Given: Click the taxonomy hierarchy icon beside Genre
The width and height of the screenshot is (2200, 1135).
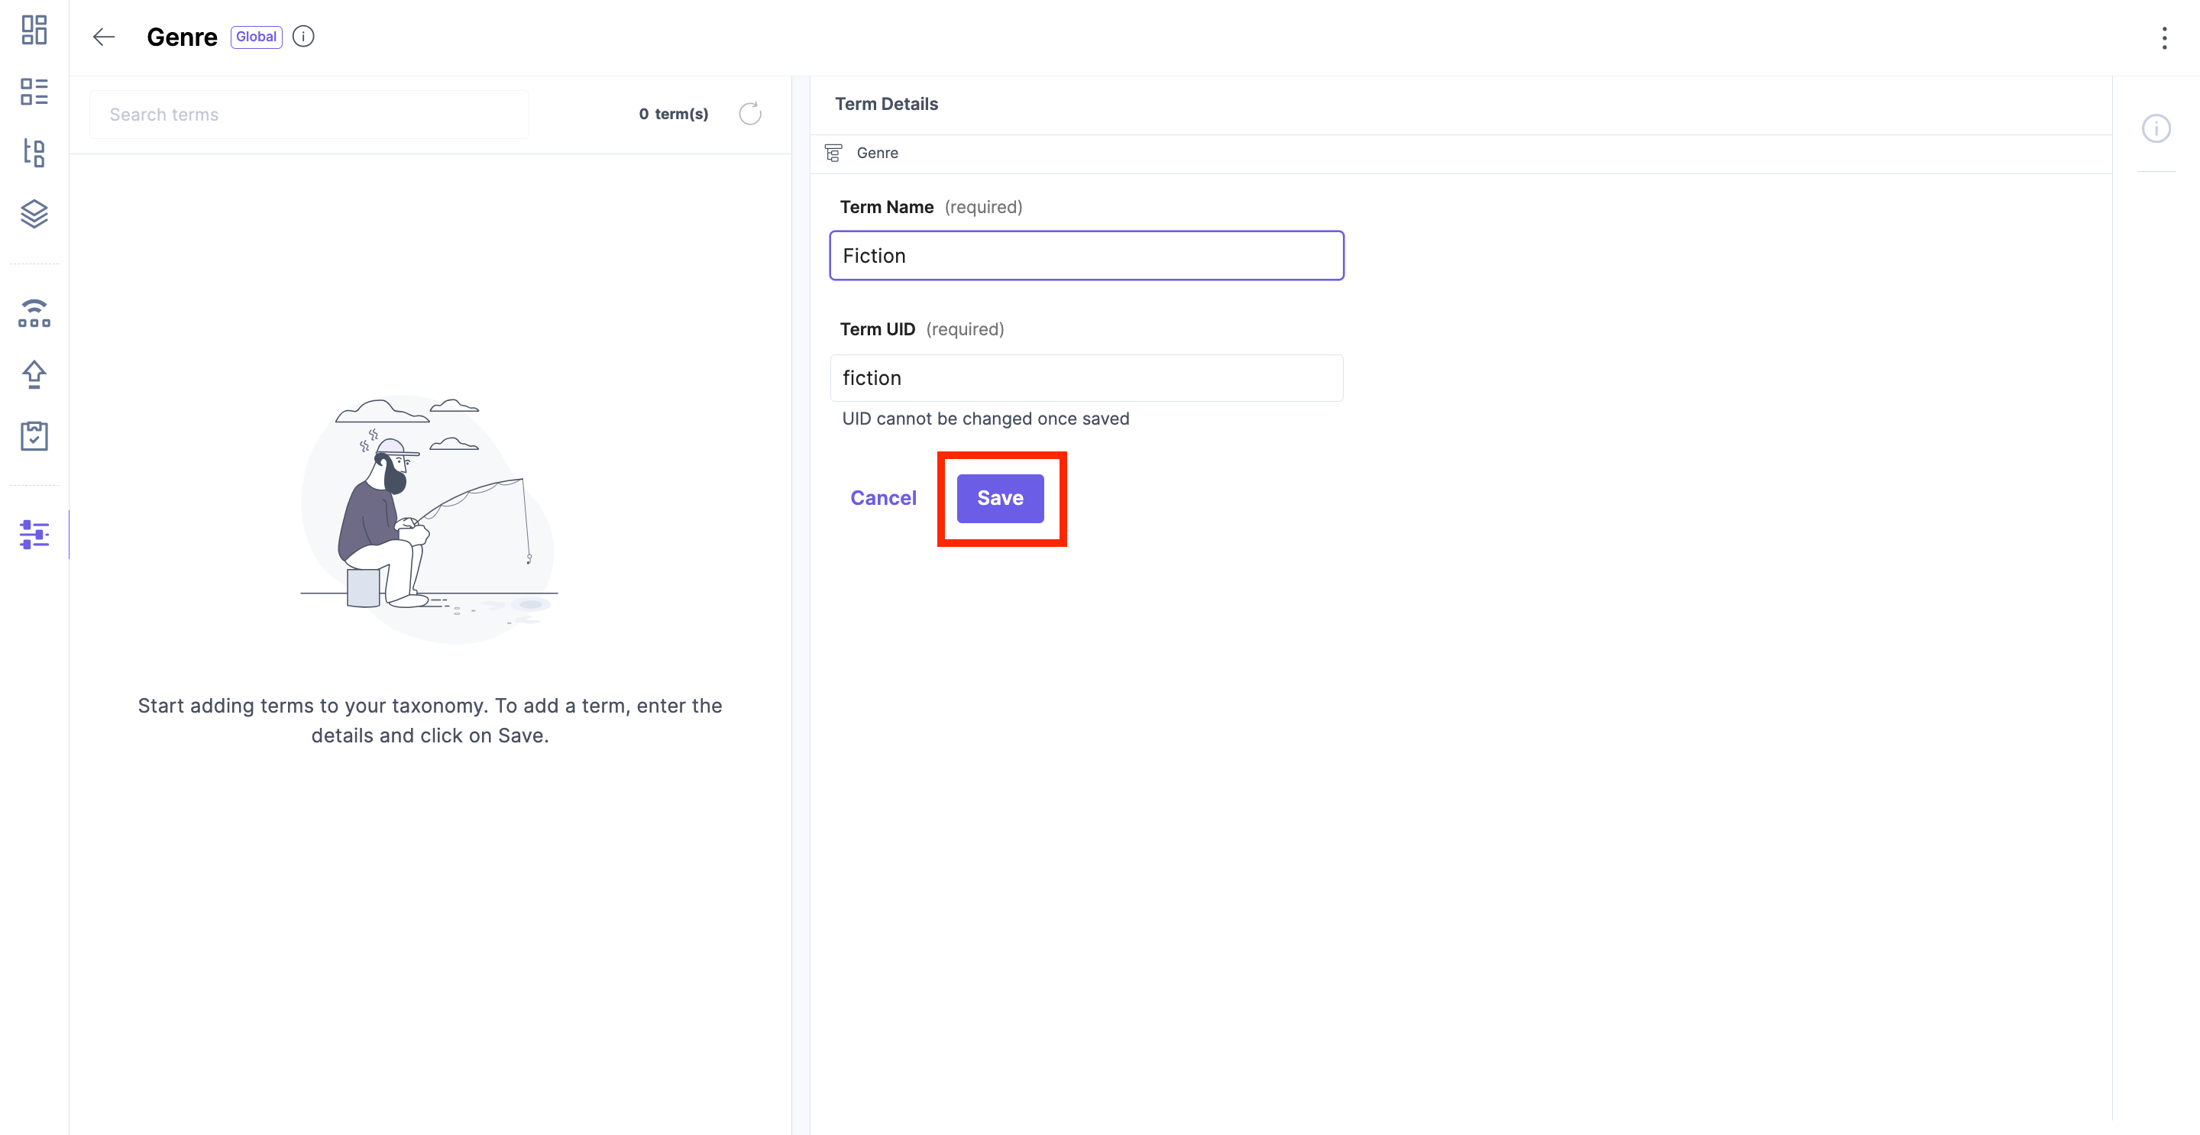Looking at the screenshot, I should pos(833,153).
